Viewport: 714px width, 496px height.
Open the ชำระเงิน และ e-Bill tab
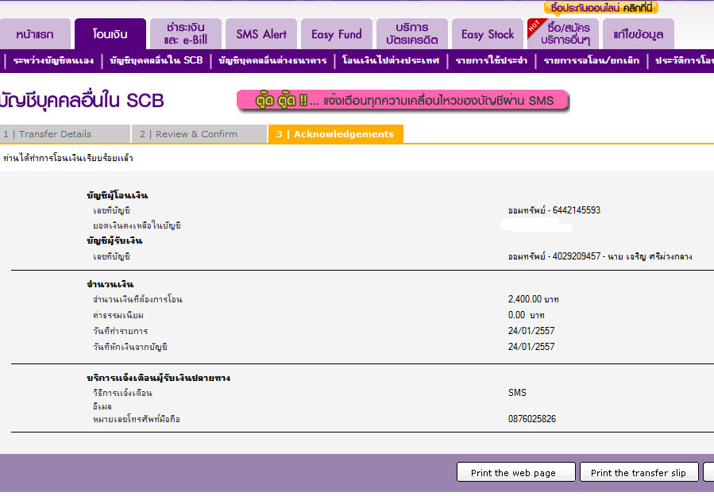click(185, 33)
